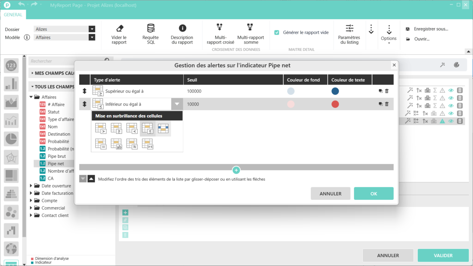The image size is (473, 266).
Task: Expand the Date ouverture folder
Action: click(31, 186)
